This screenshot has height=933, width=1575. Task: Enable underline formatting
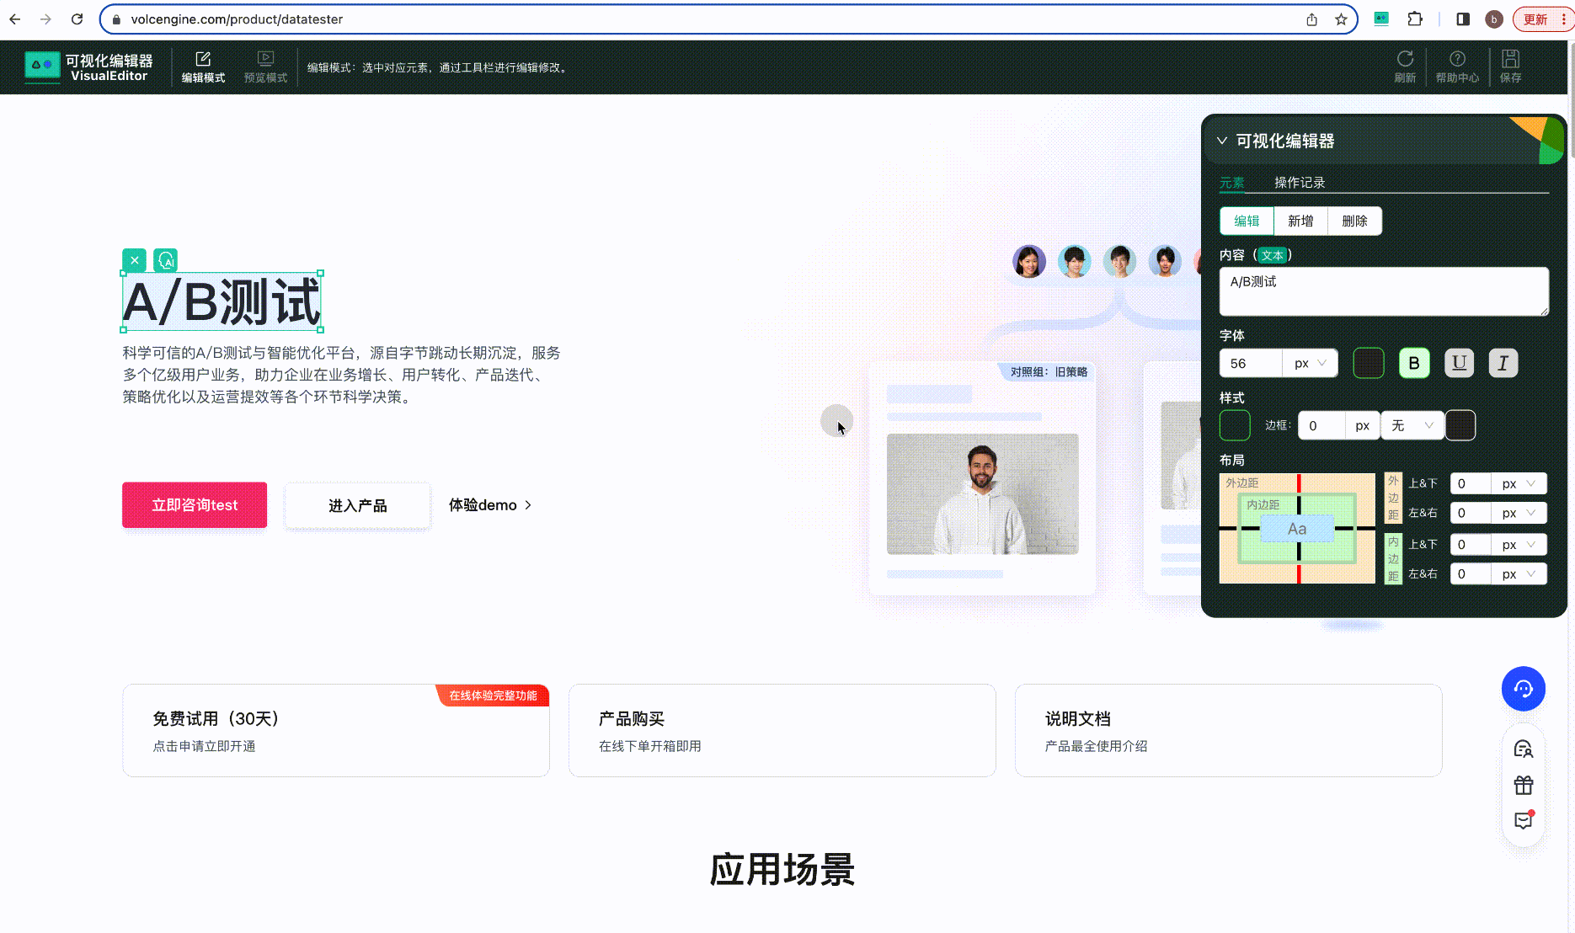pyautogui.click(x=1459, y=363)
